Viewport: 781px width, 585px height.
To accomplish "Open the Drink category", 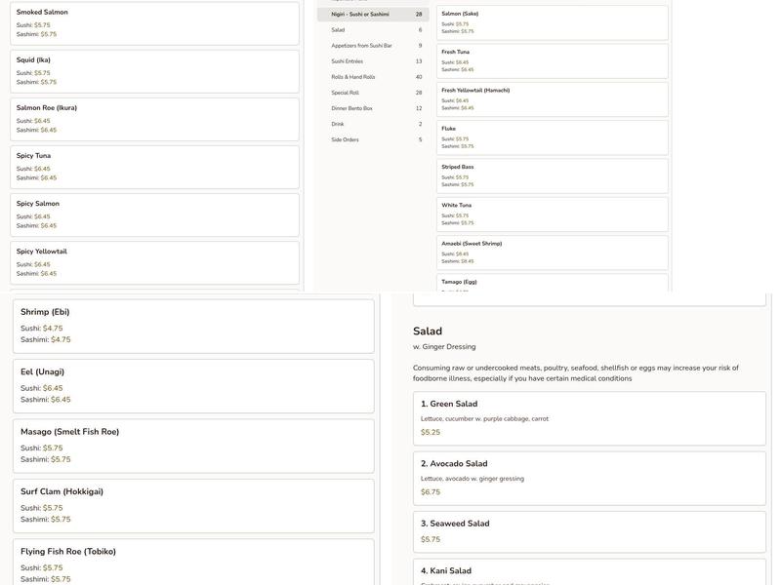I will click(x=373, y=124).
